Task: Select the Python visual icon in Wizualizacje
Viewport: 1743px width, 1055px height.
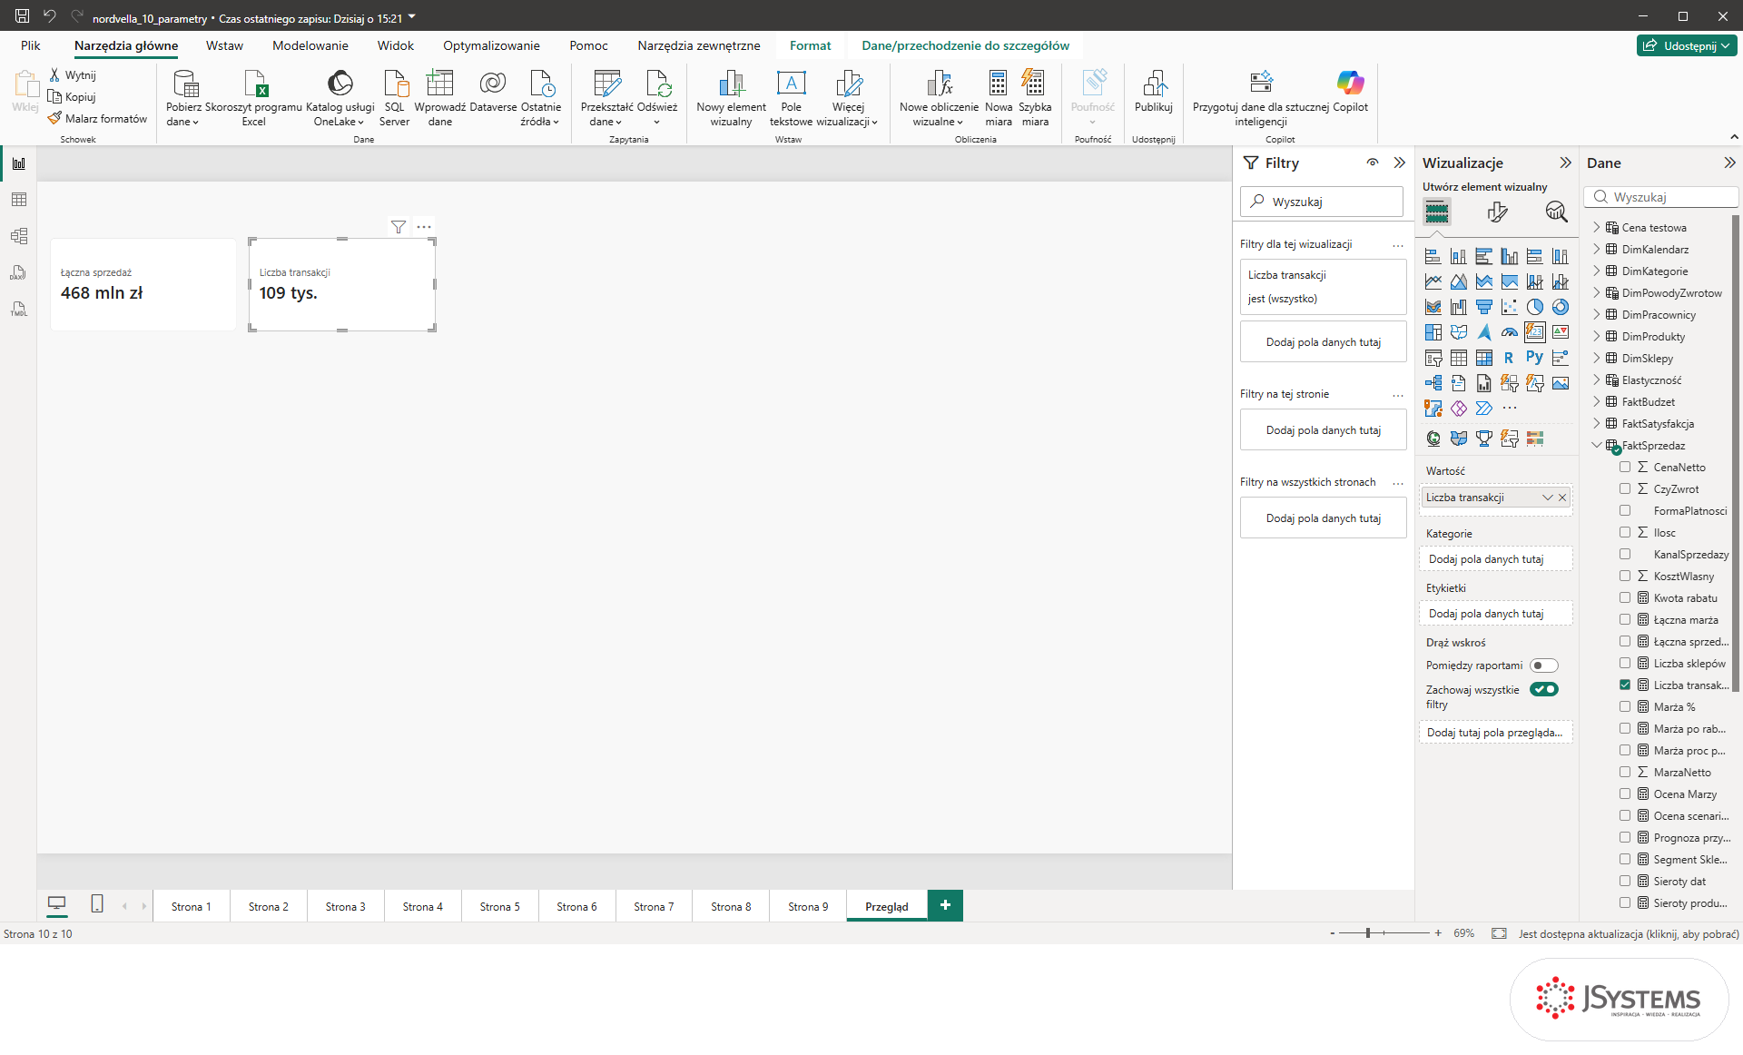Action: [x=1534, y=358]
